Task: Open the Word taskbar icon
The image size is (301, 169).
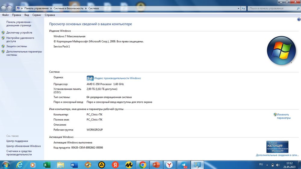Action: click(74, 165)
